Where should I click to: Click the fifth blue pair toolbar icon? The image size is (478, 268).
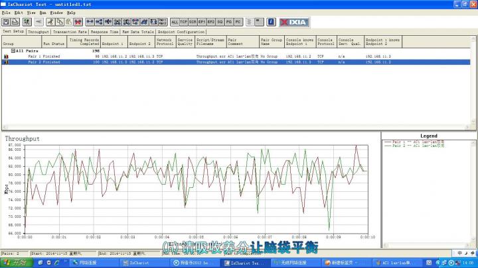pyautogui.click(x=126, y=22)
